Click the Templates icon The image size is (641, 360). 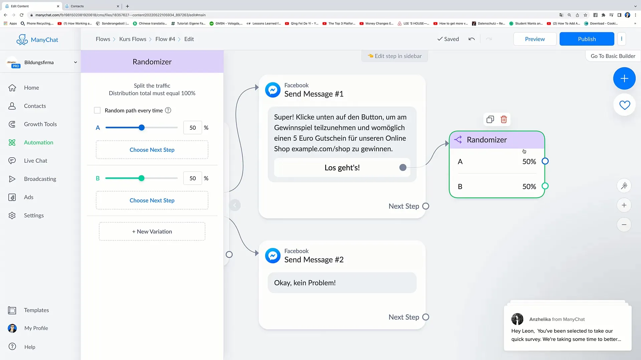12,310
